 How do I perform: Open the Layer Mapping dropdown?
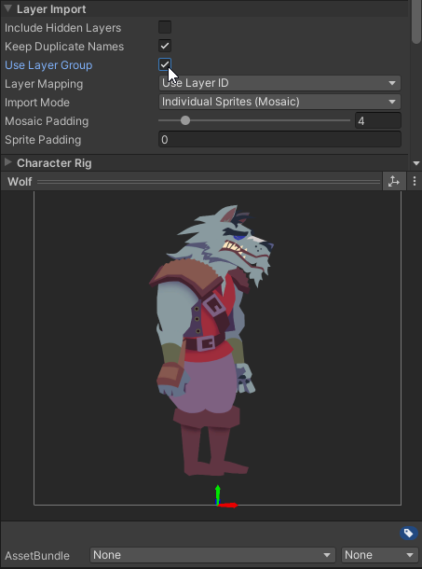(279, 83)
